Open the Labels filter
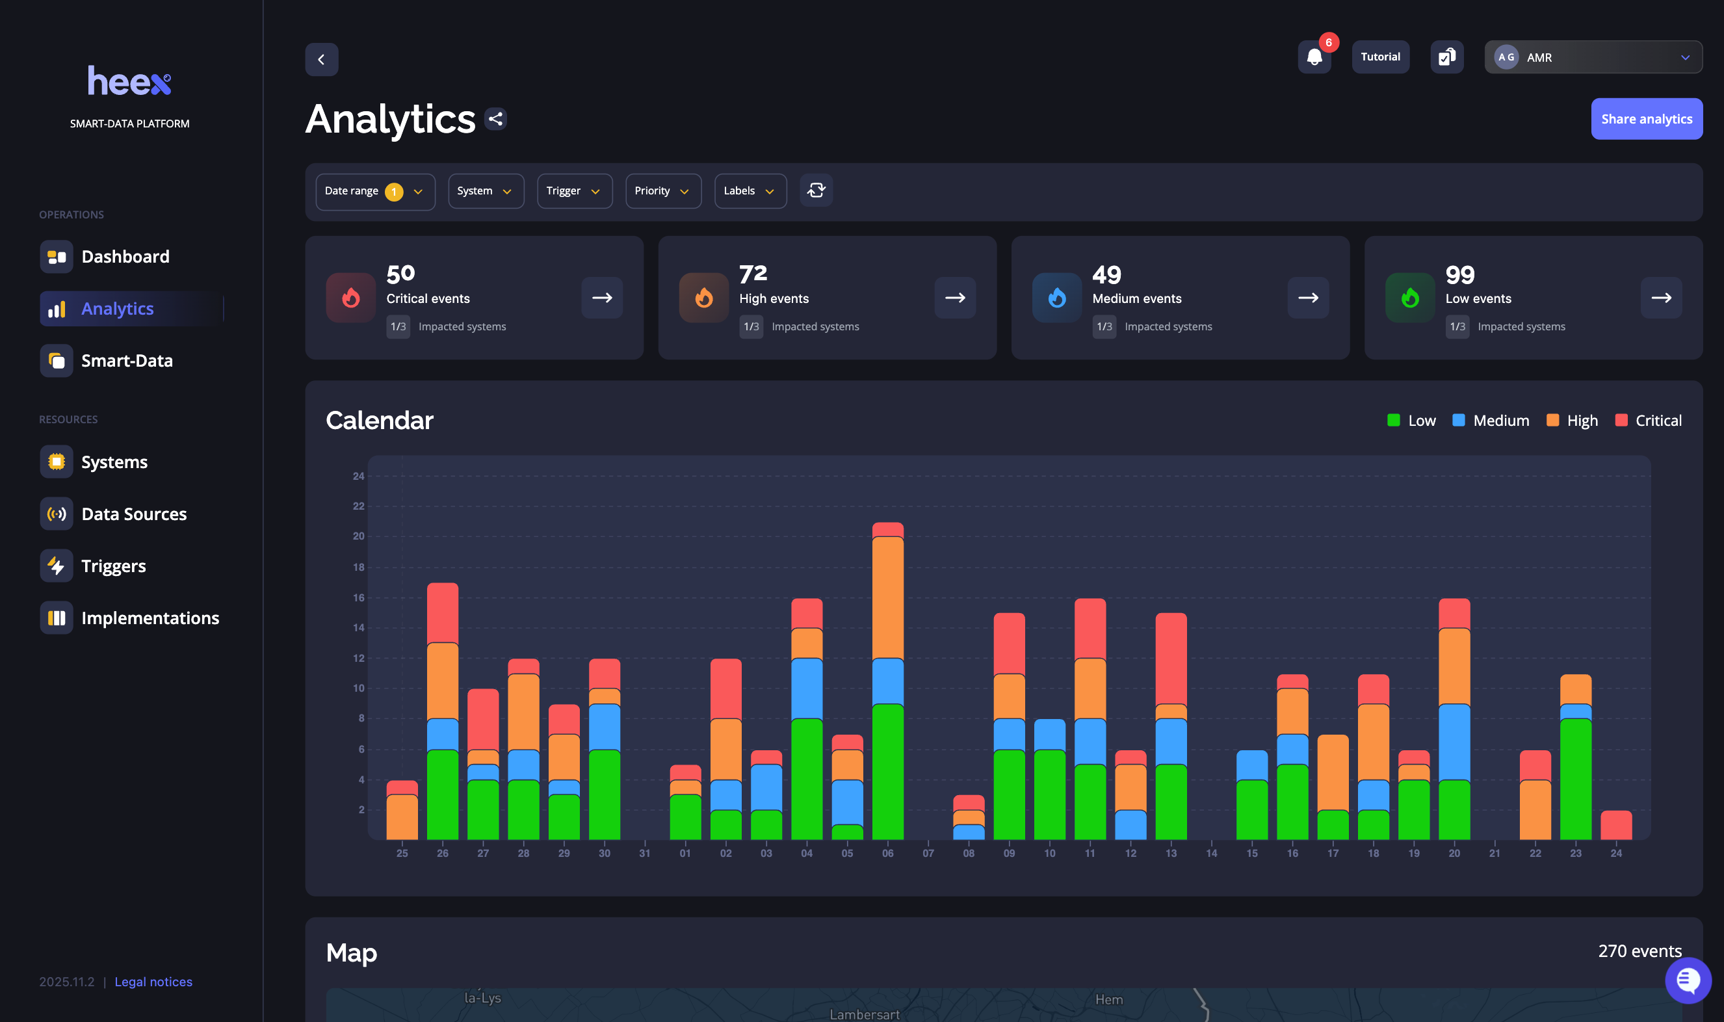The width and height of the screenshot is (1724, 1022). pos(749,190)
